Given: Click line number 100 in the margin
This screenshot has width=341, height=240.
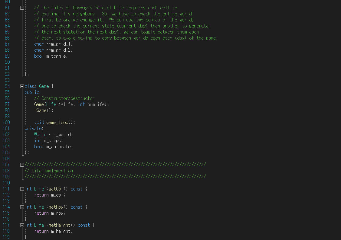Looking at the screenshot, I should (6, 122).
